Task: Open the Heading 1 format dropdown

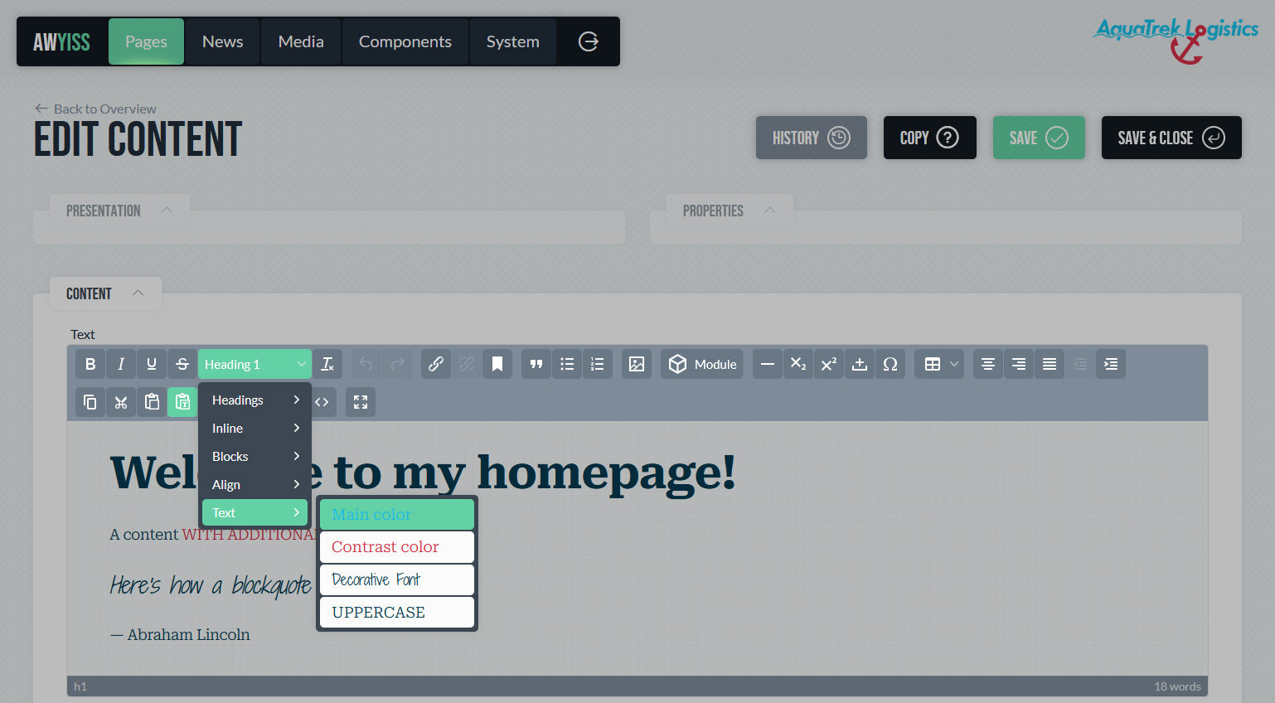Action: pyautogui.click(x=255, y=364)
